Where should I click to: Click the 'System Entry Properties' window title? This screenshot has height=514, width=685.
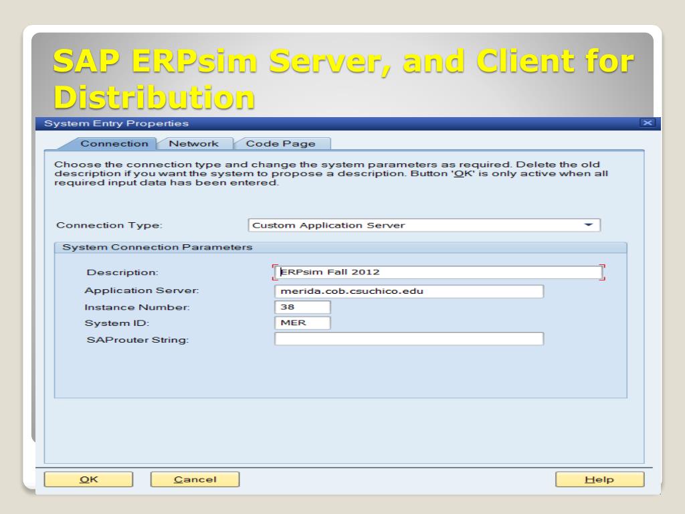[116, 123]
